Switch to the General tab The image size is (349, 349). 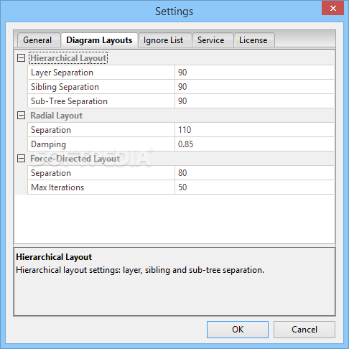pyautogui.click(x=39, y=40)
